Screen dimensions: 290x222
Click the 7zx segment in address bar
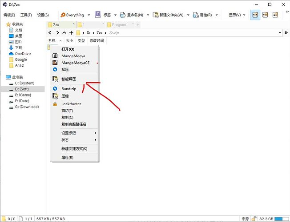tap(100, 33)
